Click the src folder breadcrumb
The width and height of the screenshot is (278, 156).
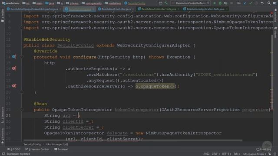click(26, 3)
